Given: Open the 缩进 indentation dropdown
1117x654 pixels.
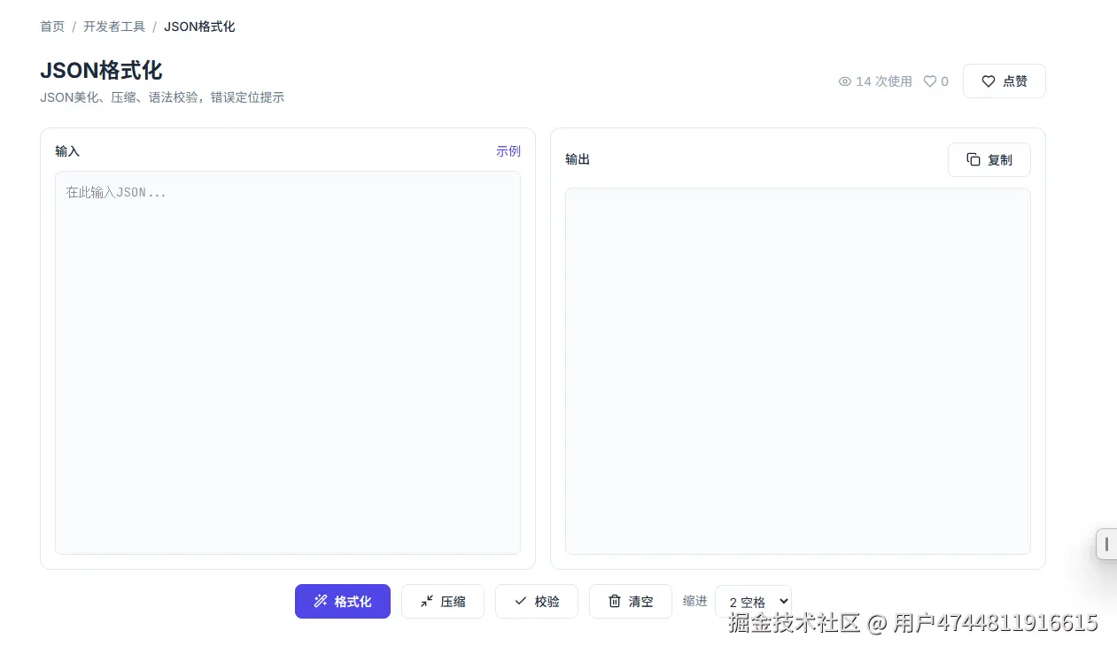Looking at the screenshot, I should click(753, 601).
